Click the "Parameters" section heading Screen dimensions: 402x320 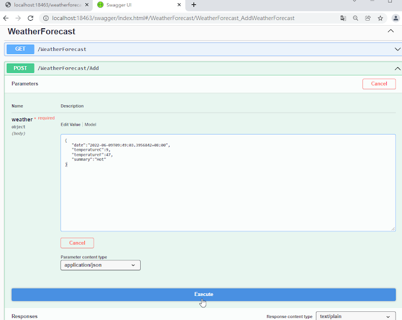24,84
